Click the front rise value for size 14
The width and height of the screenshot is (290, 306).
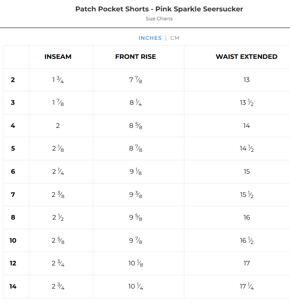136,287
